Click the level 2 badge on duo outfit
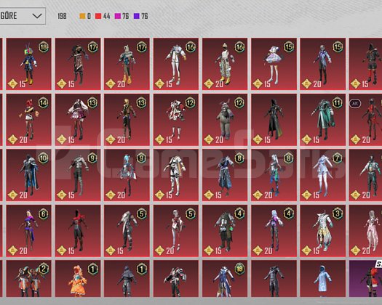Viewport: 382px width, 305px height. tap(44, 269)
